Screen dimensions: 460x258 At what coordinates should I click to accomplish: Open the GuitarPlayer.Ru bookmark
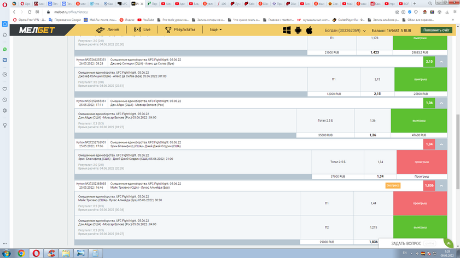pos(348,20)
